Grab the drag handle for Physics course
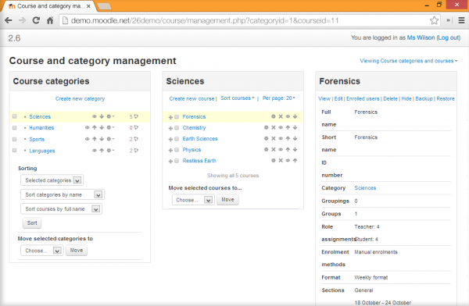This screenshot has width=469, height=306. coord(170,150)
